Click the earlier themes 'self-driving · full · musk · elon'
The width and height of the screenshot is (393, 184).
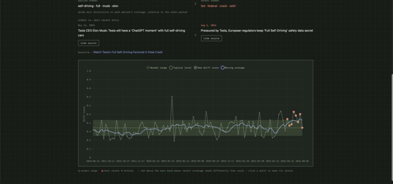(98, 6)
